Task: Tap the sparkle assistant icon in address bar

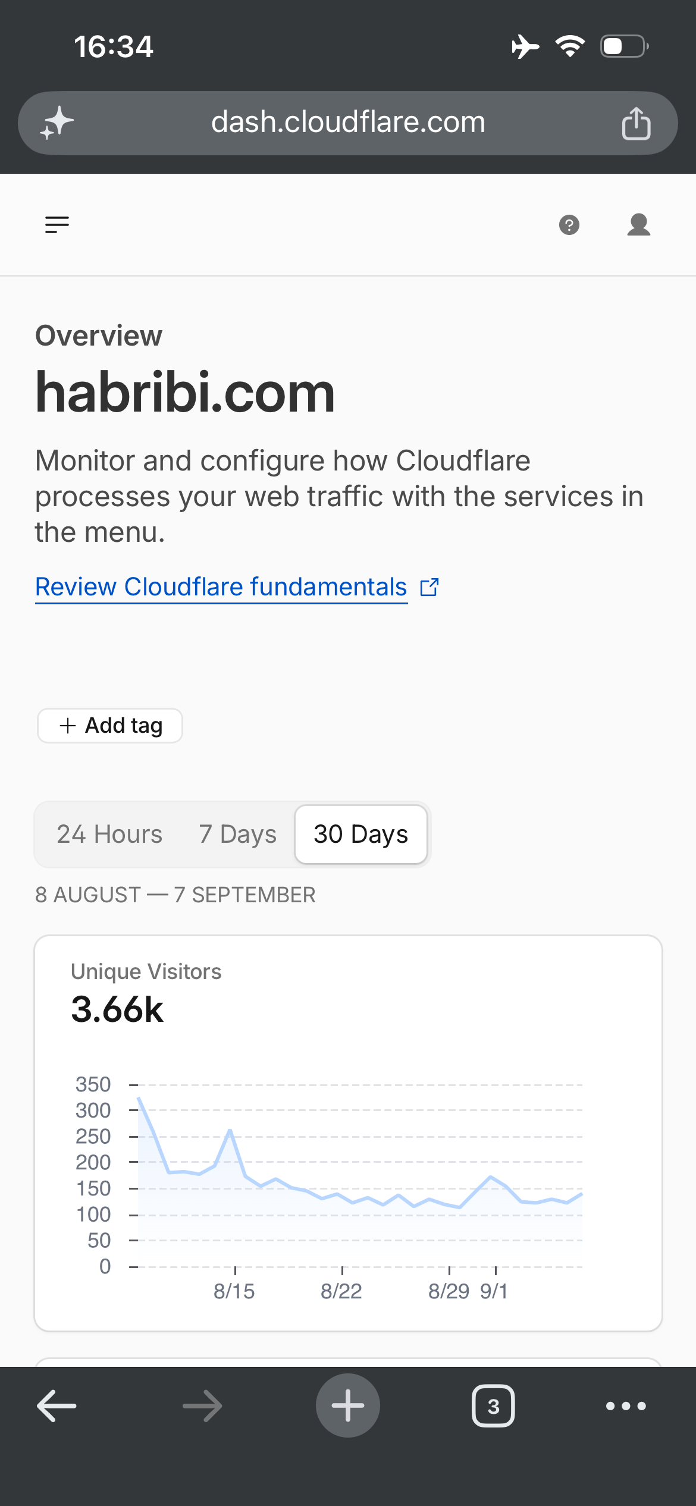Action: pyautogui.click(x=57, y=123)
